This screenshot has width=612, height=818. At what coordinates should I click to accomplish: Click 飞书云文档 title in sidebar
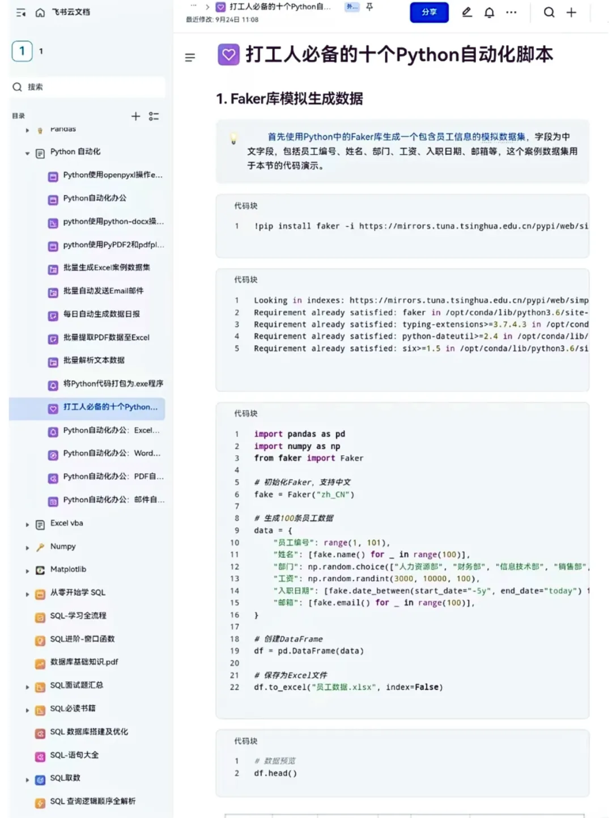(71, 12)
